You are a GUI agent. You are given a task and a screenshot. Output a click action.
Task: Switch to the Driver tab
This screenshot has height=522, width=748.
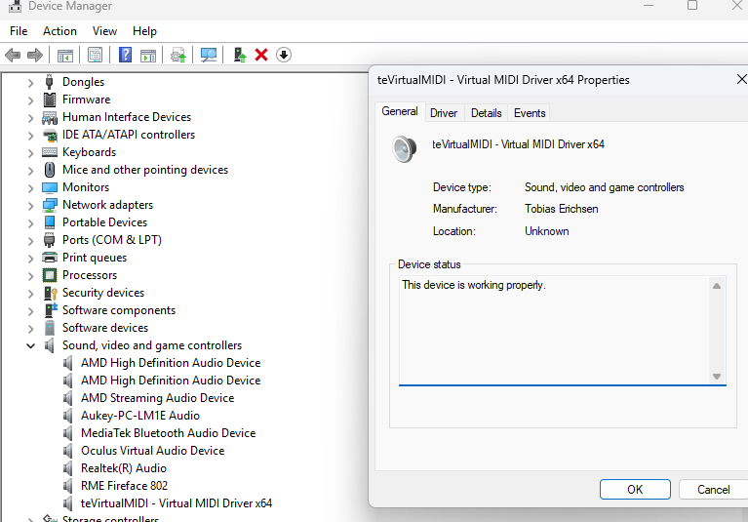[x=444, y=113]
